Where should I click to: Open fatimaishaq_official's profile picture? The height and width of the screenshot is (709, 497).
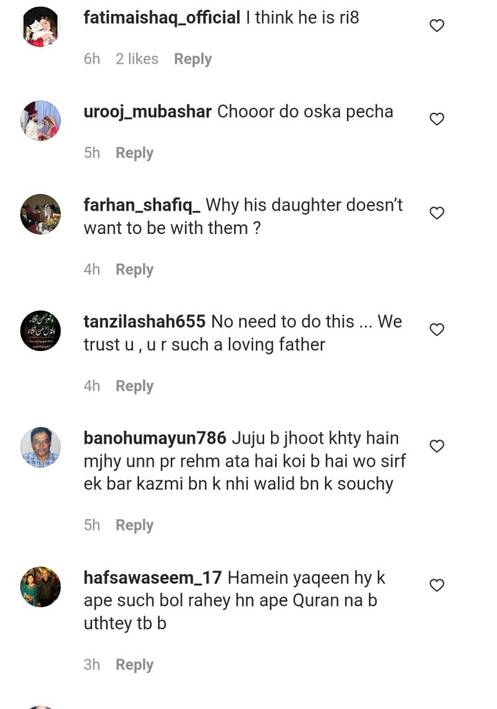pos(40,27)
